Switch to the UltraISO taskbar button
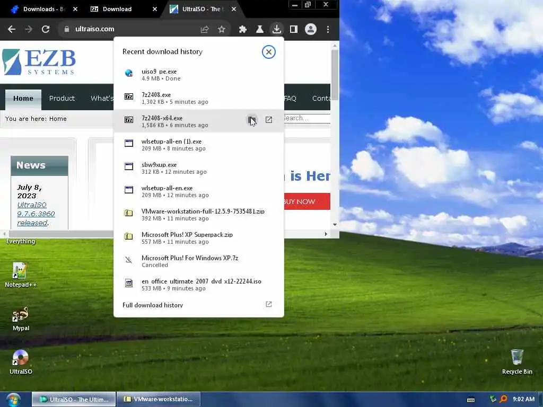This screenshot has height=407, width=543. (74, 399)
